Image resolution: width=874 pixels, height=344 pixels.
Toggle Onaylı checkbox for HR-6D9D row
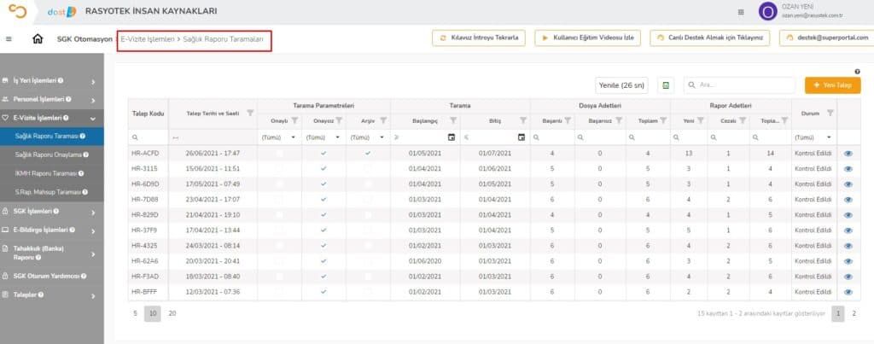[x=279, y=182]
